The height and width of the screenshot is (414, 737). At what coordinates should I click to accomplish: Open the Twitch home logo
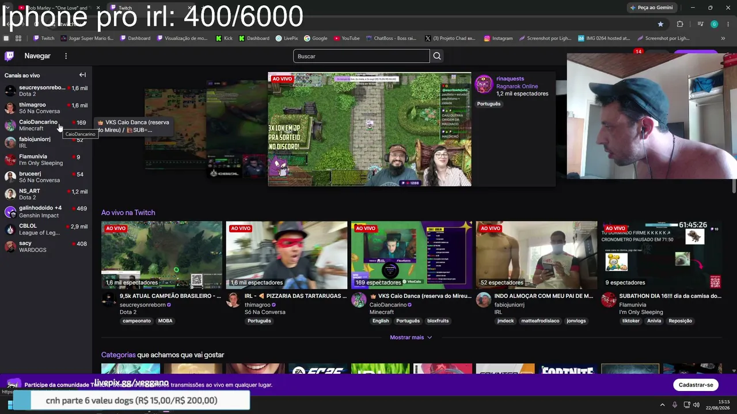tap(9, 56)
